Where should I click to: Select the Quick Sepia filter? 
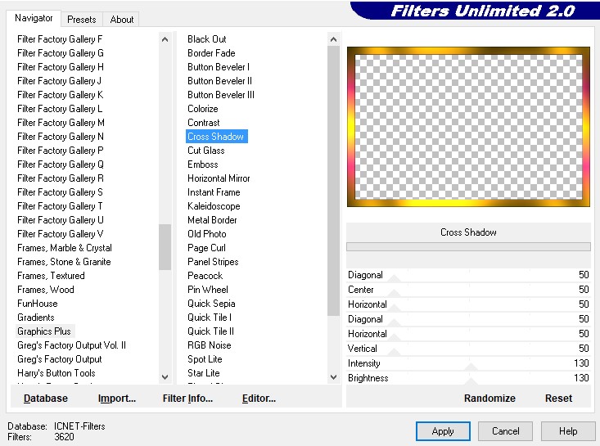(211, 304)
